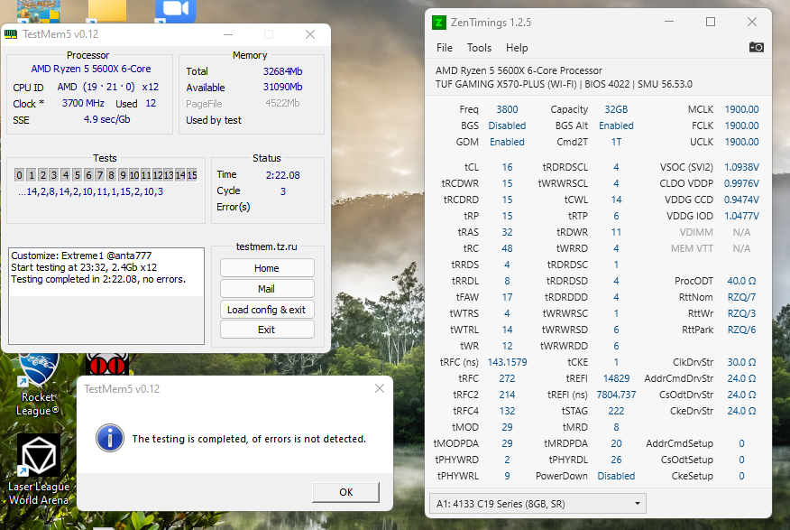Click the tCL value 16
790x530 pixels.
507,167
